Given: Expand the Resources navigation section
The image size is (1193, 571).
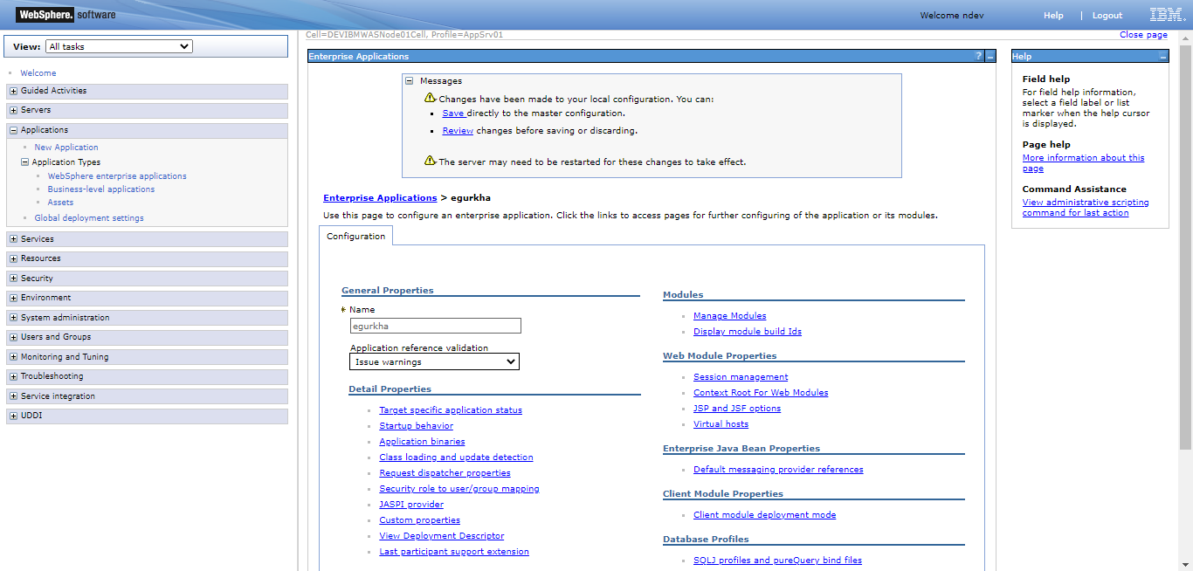Looking at the screenshot, I should tap(13, 258).
